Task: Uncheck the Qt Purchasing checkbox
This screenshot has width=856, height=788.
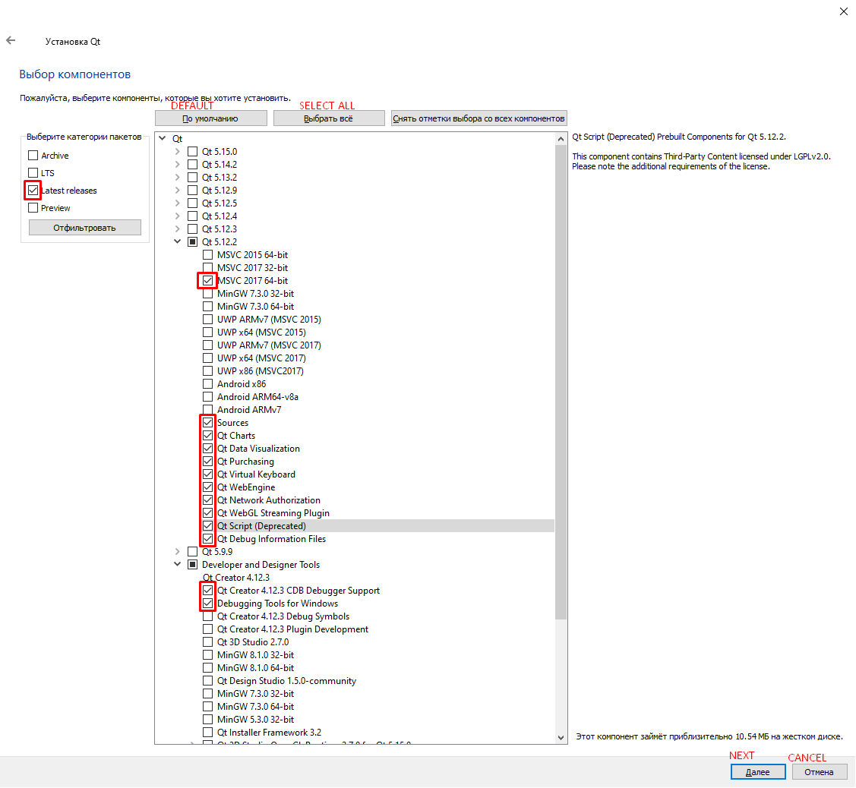Action: (208, 461)
